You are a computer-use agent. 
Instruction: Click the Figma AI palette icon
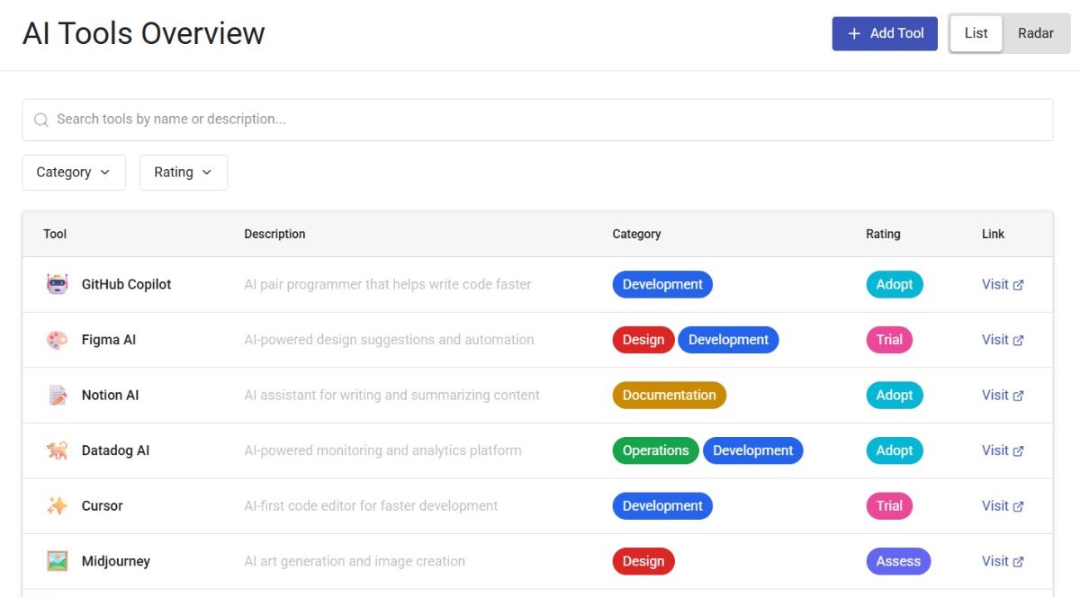coord(57,340)
